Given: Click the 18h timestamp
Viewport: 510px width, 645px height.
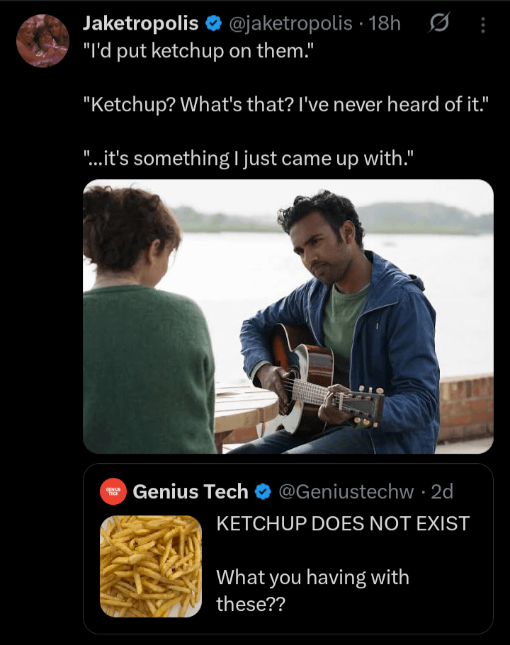Looking at the screenshot, I should [384, 23].
